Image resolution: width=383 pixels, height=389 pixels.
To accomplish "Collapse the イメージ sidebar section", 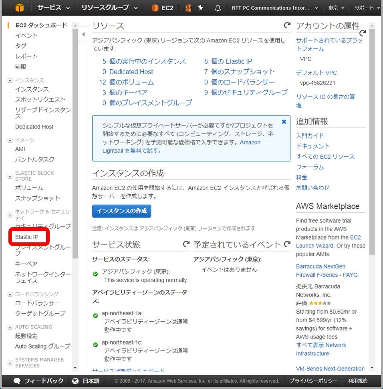I will (x=10, y=141).
